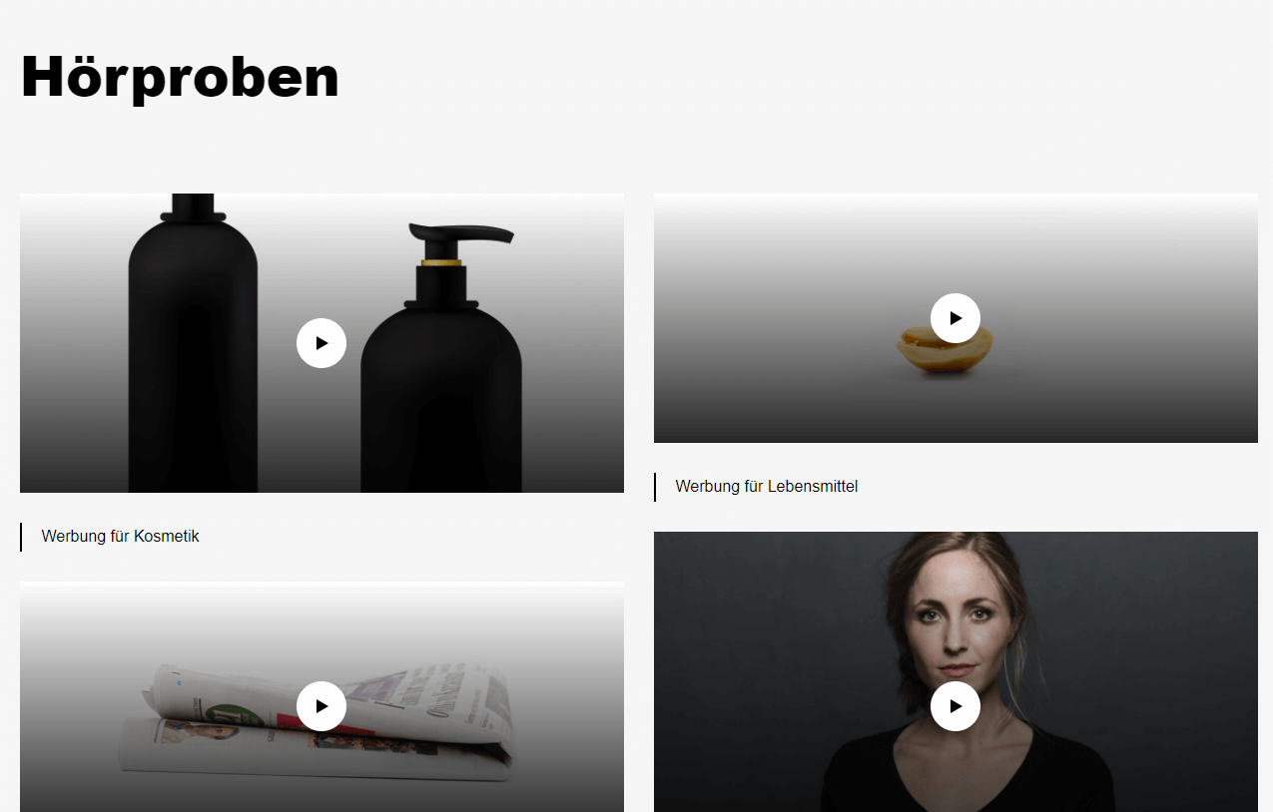Click the tall black bottle without pump
Viewport: 1273px width, 812px height.
193,342
